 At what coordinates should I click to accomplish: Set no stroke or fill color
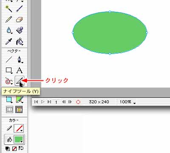pos(14,149)
